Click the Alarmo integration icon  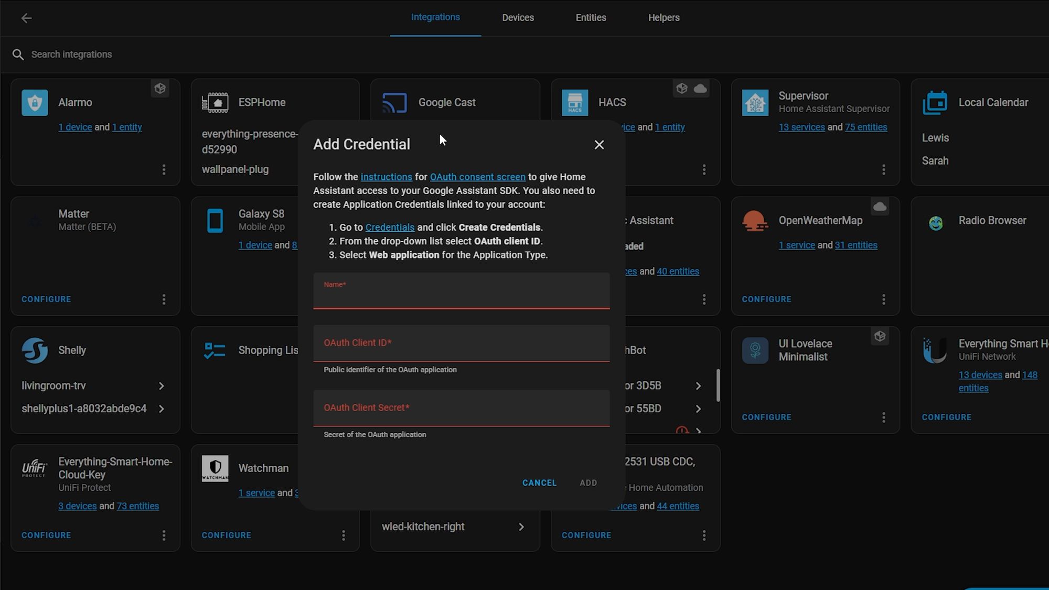click(35, 102)
